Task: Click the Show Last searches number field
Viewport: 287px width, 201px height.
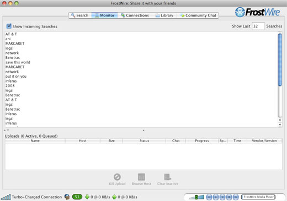Action: click(x=258, y=26)
